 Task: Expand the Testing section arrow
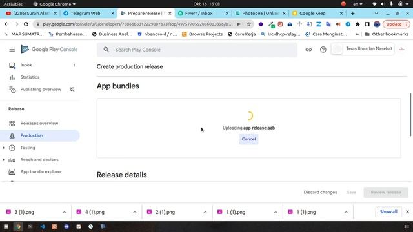click(x=3, y=148)
